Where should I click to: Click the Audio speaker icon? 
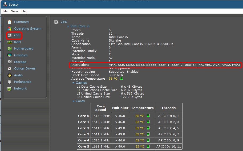(x=10, y=75)
